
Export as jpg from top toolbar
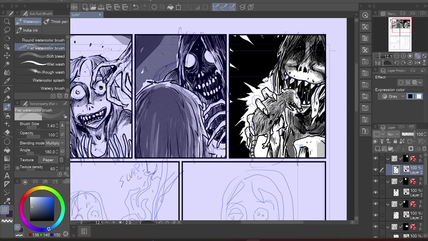(x=109, y=7)
